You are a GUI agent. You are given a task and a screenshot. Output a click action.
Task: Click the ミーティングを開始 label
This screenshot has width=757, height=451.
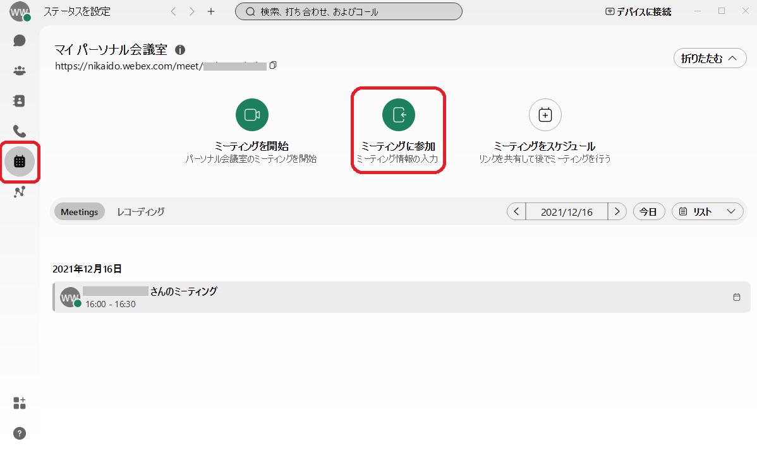[251, 146]
